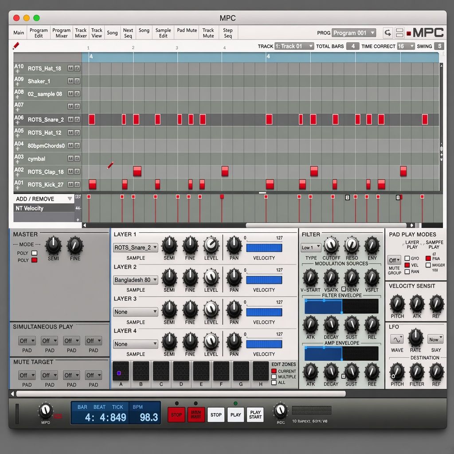The image size is (454, 454).
Task: Adjust the MASTER FINE knob
Action: click(x=75, y=245)
